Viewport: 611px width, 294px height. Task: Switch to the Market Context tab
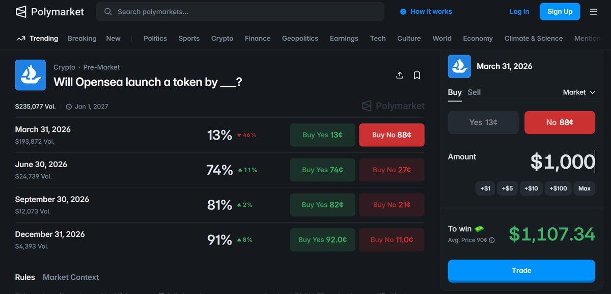pos(71,277)
